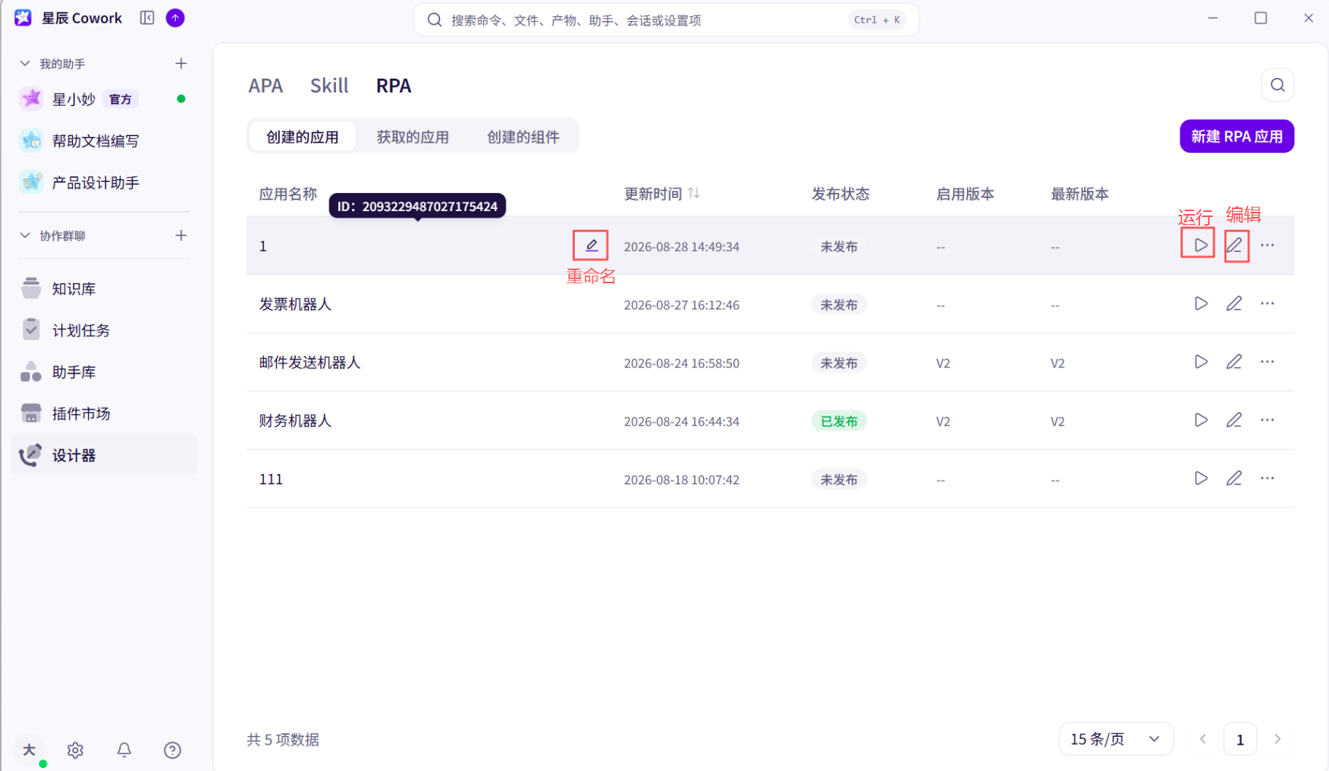Sort by 更新时间 column
This screenshot has height=771, width=1329.
pos(694,193)
